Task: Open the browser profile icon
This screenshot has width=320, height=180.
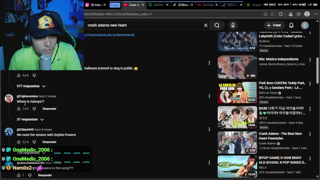Action: (307, 14)
